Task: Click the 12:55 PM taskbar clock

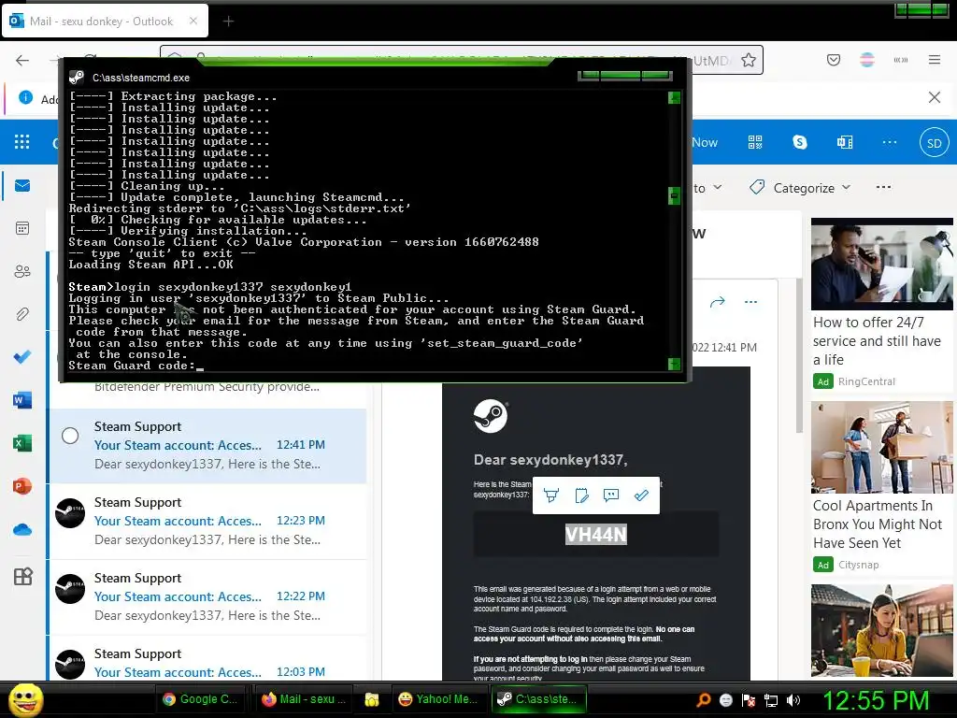Action: coord(876,700)
